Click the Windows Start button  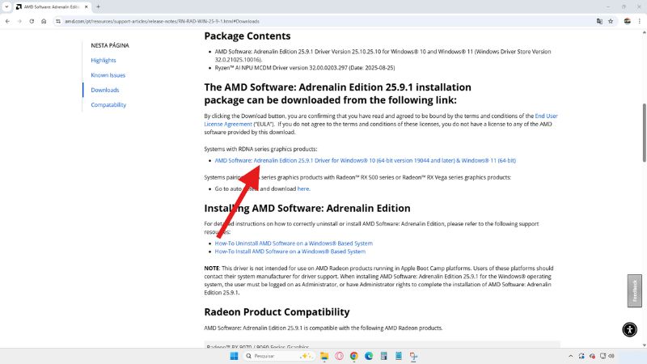235,356
